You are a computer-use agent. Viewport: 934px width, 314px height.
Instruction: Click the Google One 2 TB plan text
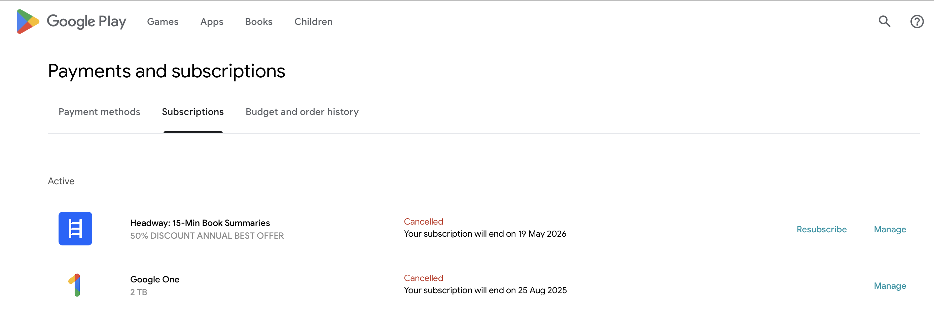click(x=139, y=292)
